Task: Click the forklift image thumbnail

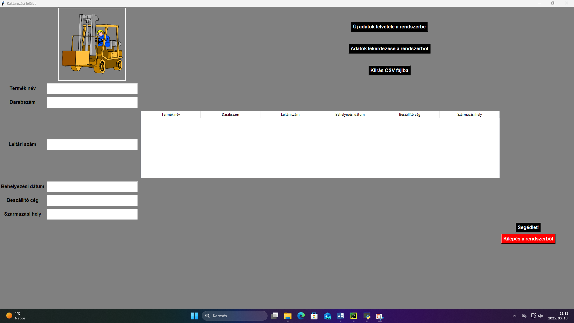Action: tap(92, 44)
